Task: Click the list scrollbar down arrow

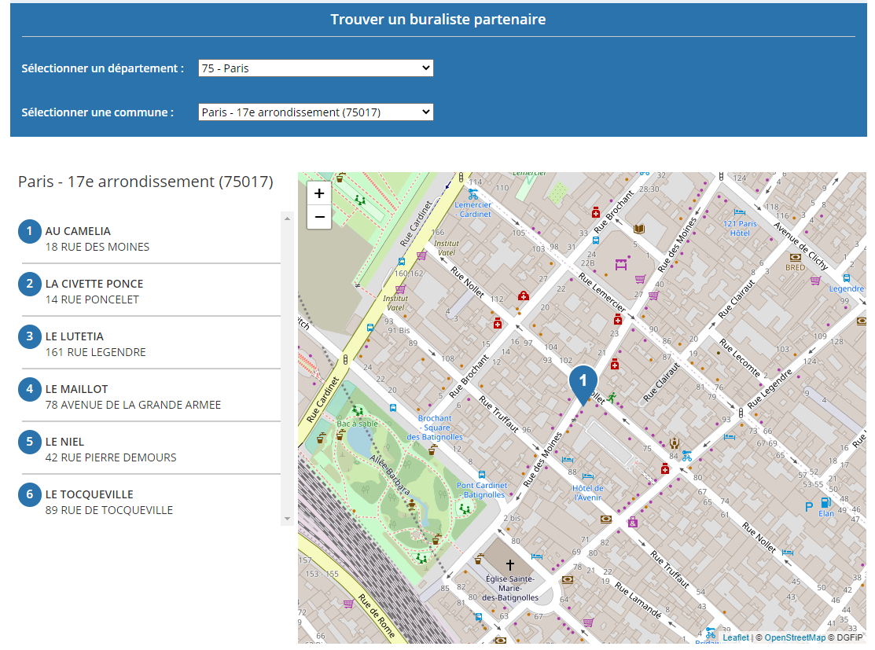Action: pos(287,519)
